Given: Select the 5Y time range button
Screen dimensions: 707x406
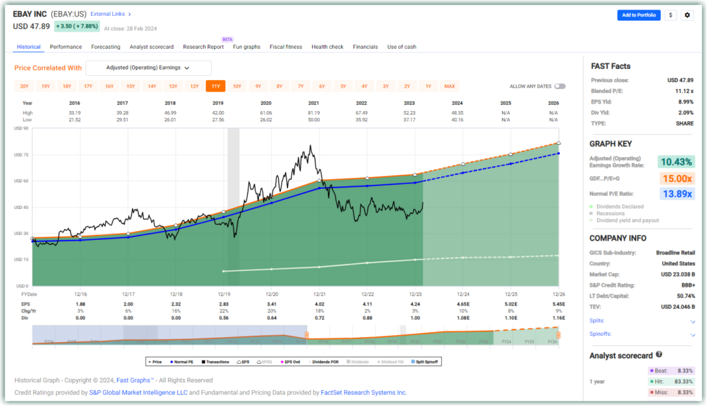Looking at the screenshot, I should pyautogui.click(x=343, y=86).
